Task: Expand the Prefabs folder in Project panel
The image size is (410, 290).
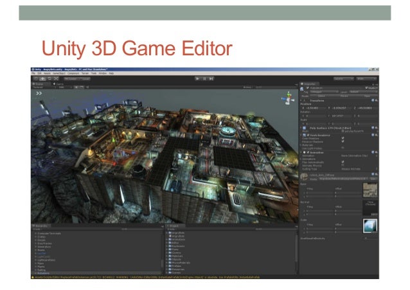Action: coord(167,266)
